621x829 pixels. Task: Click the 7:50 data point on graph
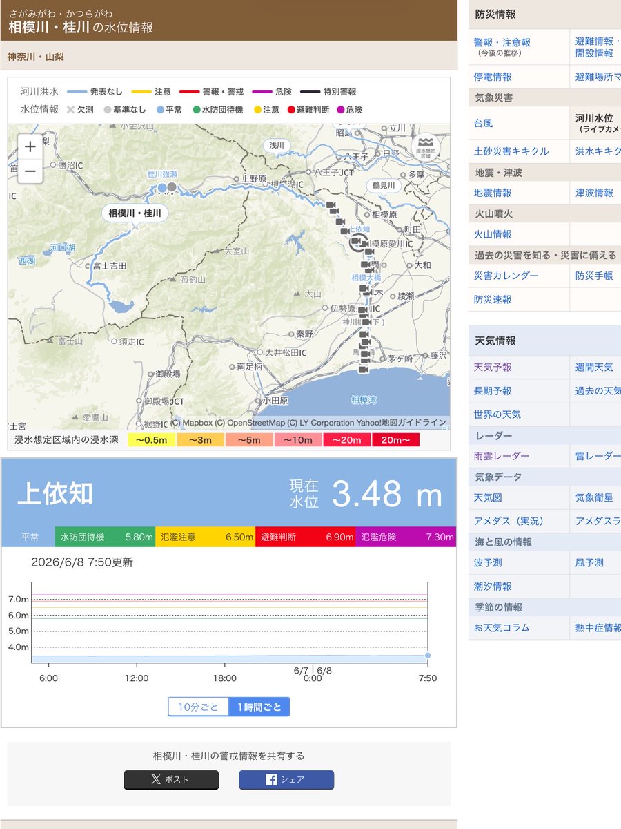point(428,655)
